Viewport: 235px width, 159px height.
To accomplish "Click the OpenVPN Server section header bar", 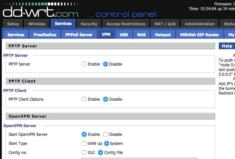I will click(x=110, y=116).
